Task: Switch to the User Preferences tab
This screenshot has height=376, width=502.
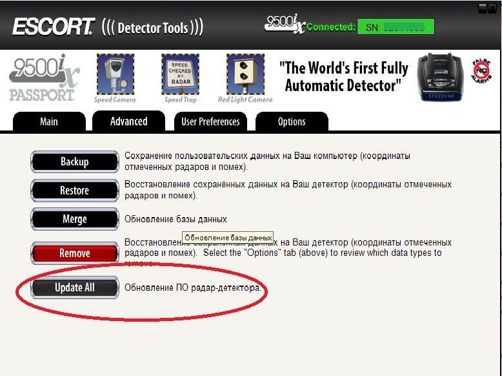Action: (210, 121)
